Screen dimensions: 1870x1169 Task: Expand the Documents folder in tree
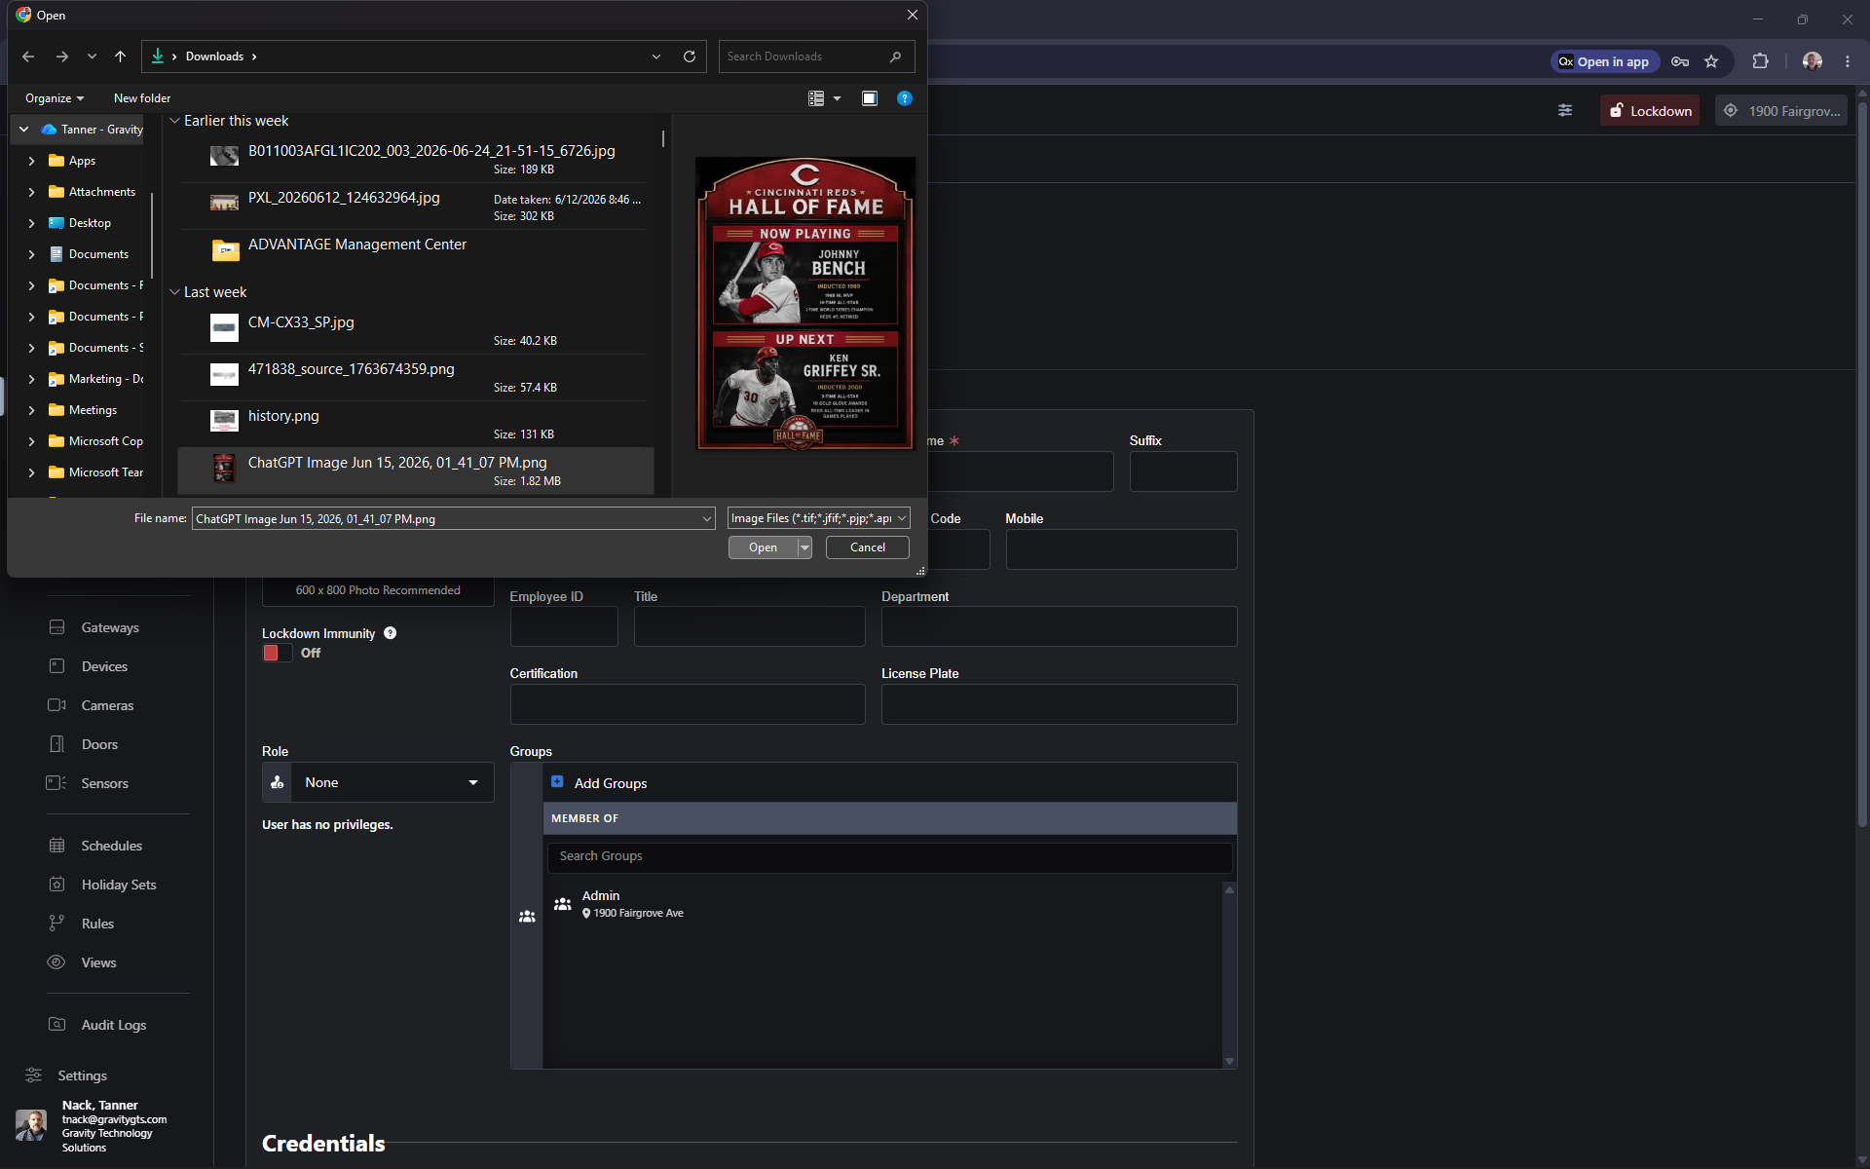31,254
